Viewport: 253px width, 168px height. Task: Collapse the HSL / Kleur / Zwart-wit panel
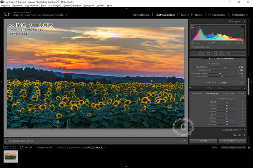tap(245, 88)
